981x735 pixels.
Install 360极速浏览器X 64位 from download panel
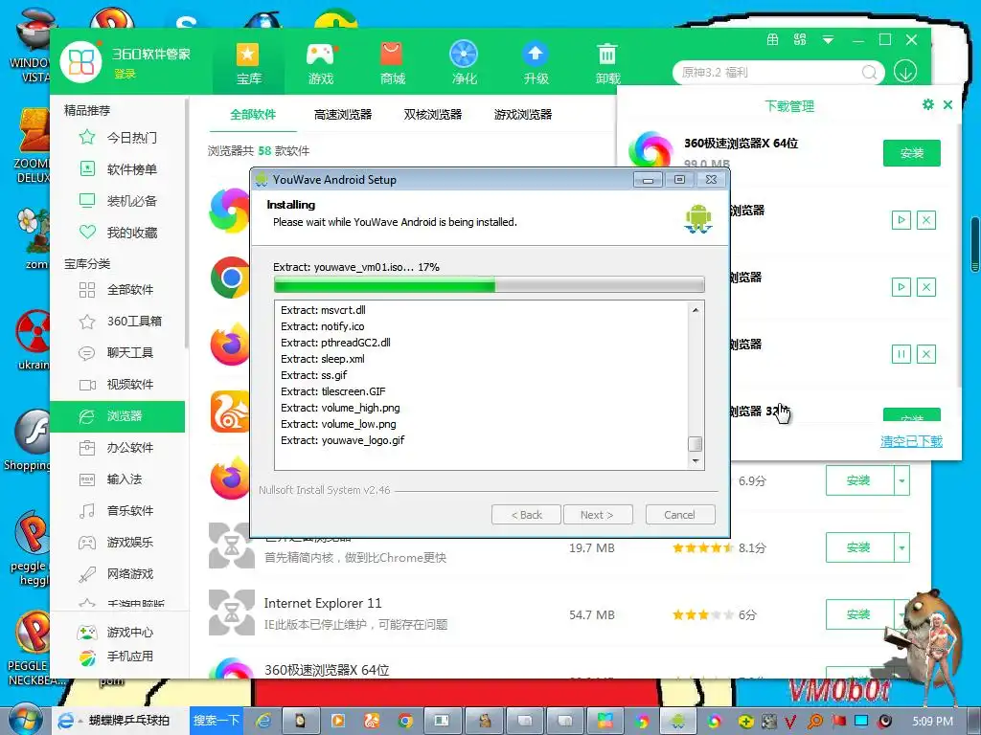(912, 153)
